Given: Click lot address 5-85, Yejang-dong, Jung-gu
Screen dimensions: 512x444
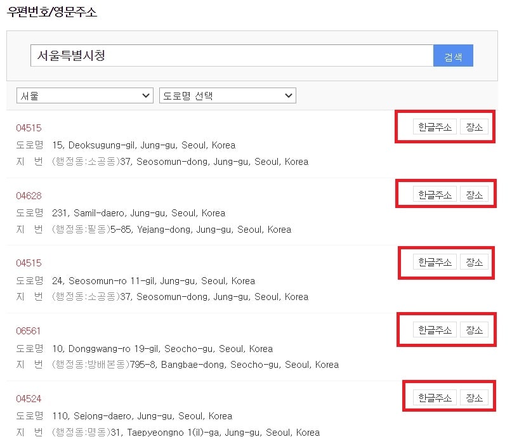Looking at the screenshot, I should click(201, 230).
